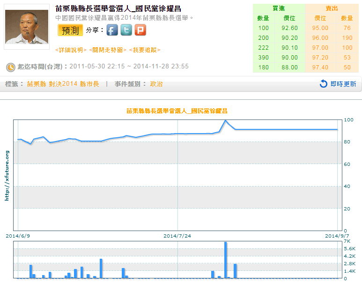362x284 pixels.
Task: Click the orange chart title text
Action: (x=177, y=111)
